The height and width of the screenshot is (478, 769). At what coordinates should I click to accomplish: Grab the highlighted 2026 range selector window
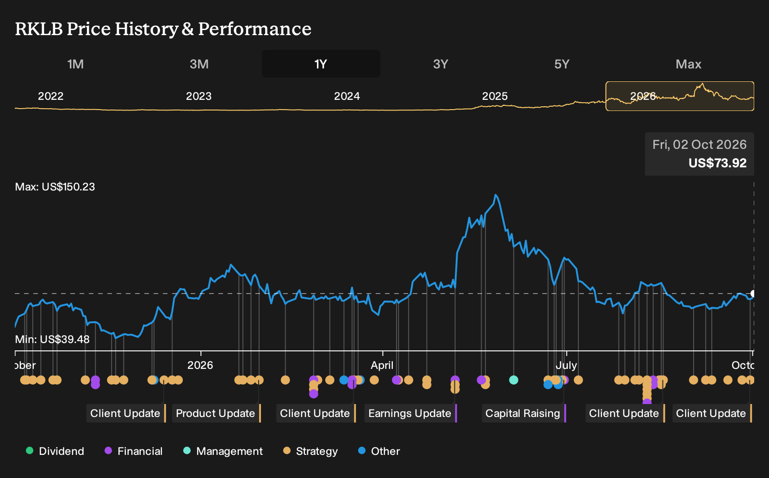[680, 96]
